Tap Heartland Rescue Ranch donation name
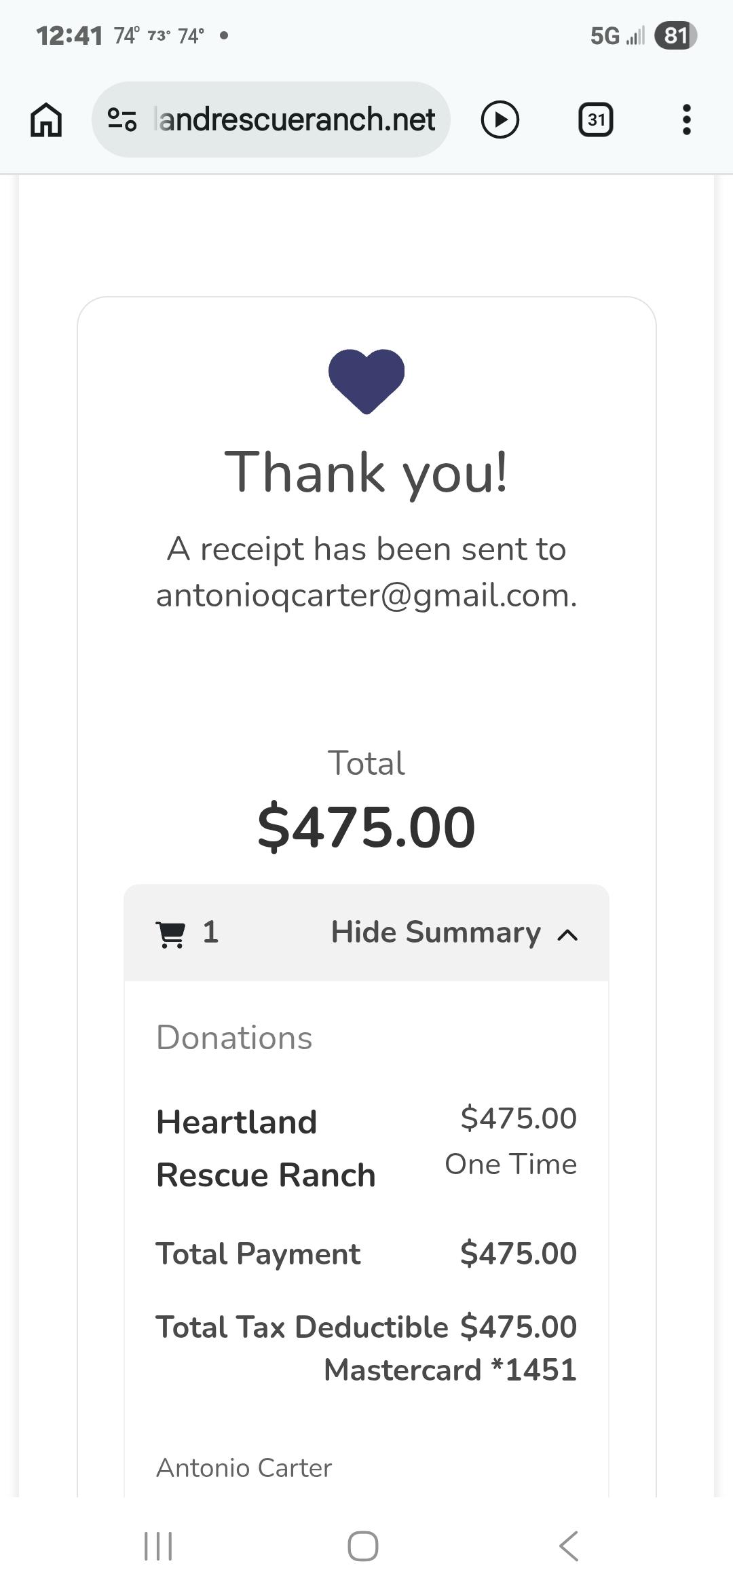733x1589 pixels. click(x=265, y=1148)
